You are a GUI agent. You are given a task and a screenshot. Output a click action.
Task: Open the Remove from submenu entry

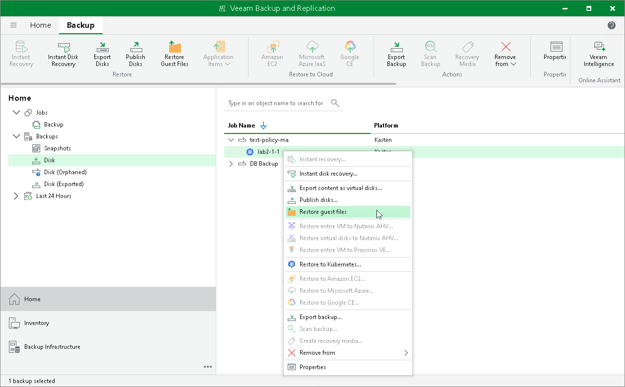[x=348, y=353]
